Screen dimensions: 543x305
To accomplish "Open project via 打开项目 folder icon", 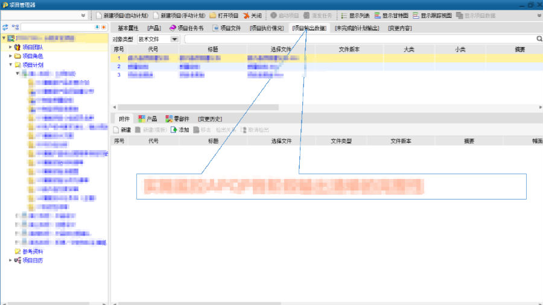I will pos(212,16).
